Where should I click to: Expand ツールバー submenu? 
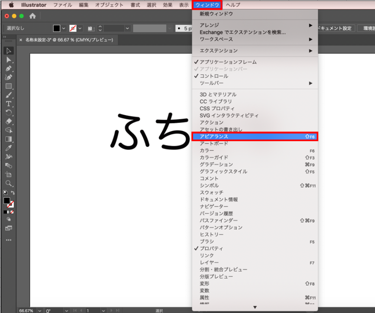(x=255, y=83)
